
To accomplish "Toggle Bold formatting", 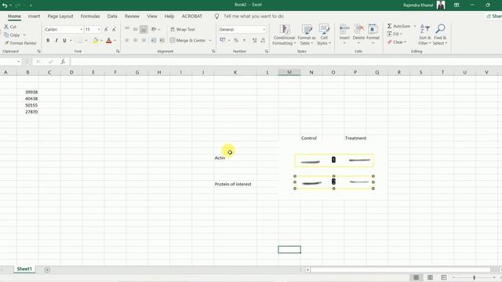I will coord(48,41).
